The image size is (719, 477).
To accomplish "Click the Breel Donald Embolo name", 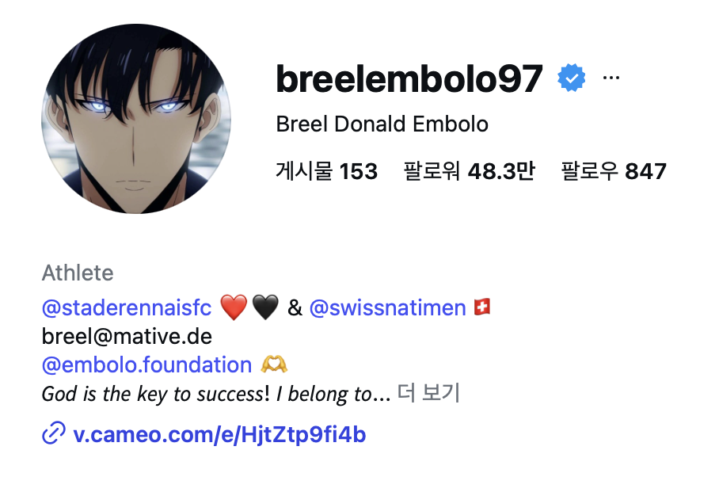I will pyautogui.click(x=382, y=124).
